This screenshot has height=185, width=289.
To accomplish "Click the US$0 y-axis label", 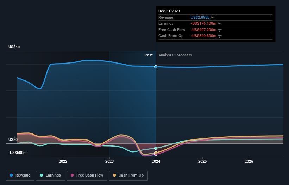I will point(13,139).
